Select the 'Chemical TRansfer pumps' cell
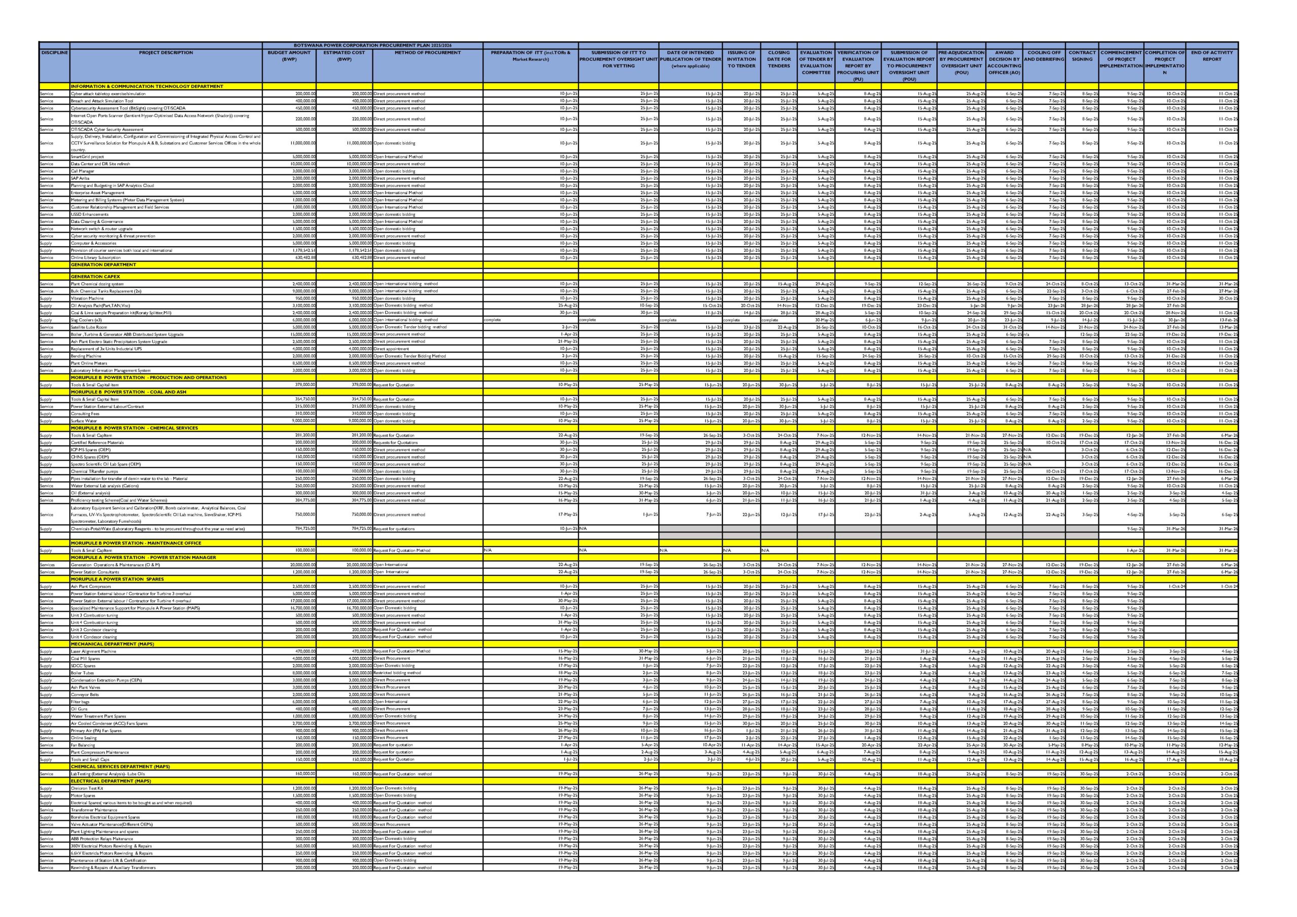This screenshot has height=917, width=1297. (166, 471)
